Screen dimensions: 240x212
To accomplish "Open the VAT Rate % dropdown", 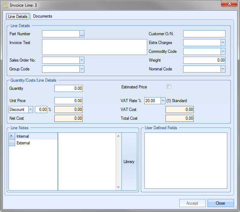I will click(x=163, y=101).
